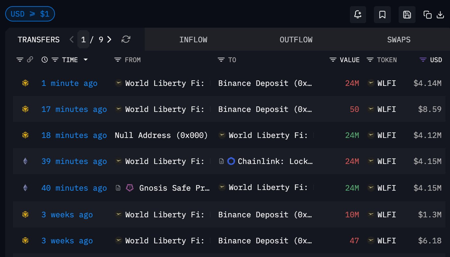The image size is (450, 257).
Task: Open the TIME column sort dropdown
Action: click(x=86, y=60)
